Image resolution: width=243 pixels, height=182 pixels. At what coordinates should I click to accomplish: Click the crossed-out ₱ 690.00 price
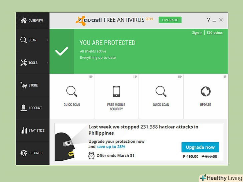pos(209,156)
